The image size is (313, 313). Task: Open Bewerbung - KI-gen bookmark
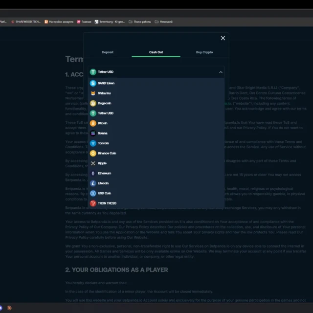[110, 22]
